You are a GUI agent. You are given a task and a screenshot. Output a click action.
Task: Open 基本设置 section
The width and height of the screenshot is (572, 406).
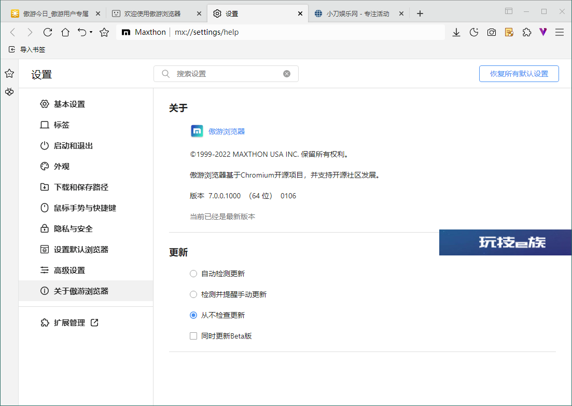pyautogui.click(x=86, y=104)
